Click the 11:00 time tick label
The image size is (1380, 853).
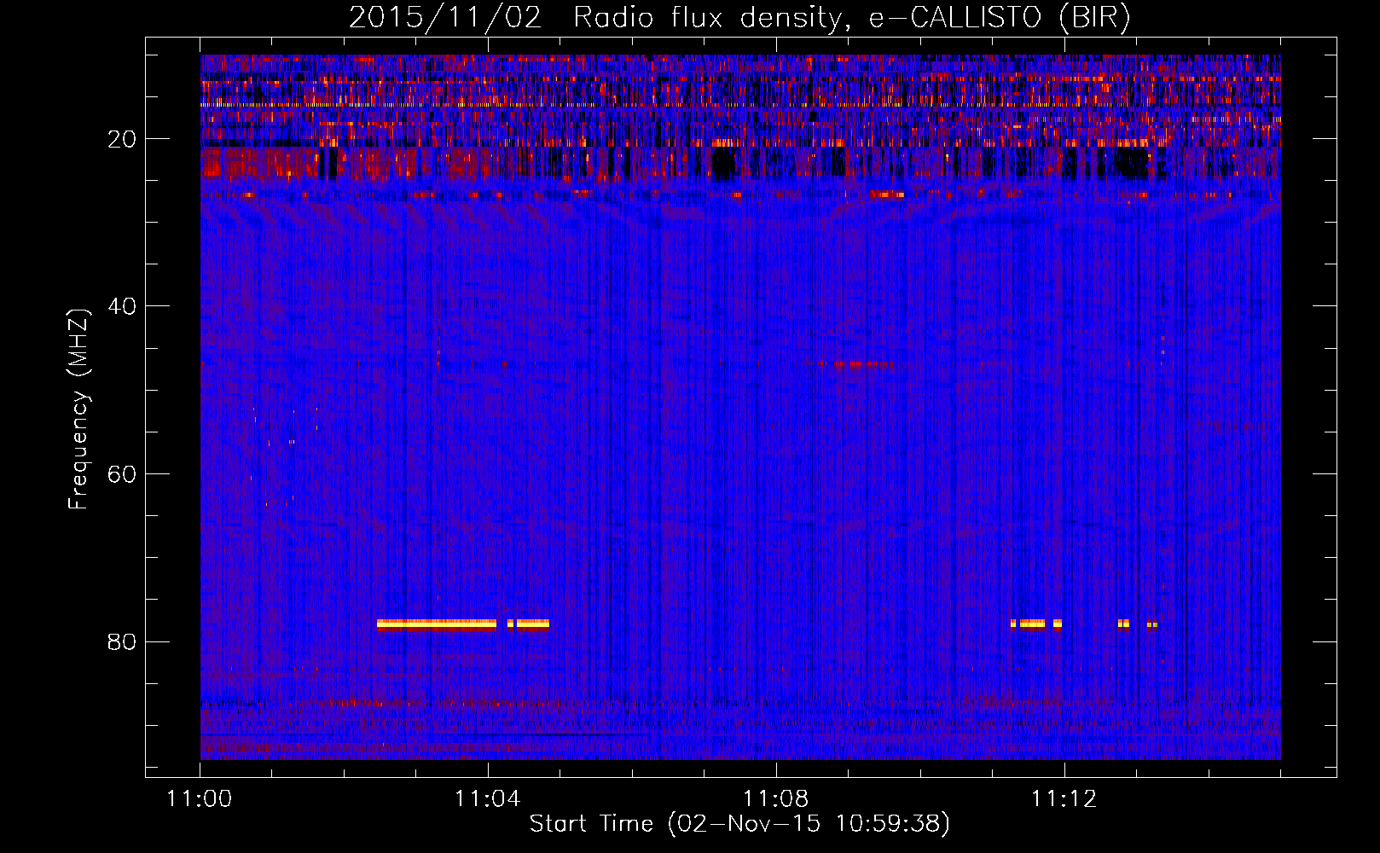coord(200,799)
